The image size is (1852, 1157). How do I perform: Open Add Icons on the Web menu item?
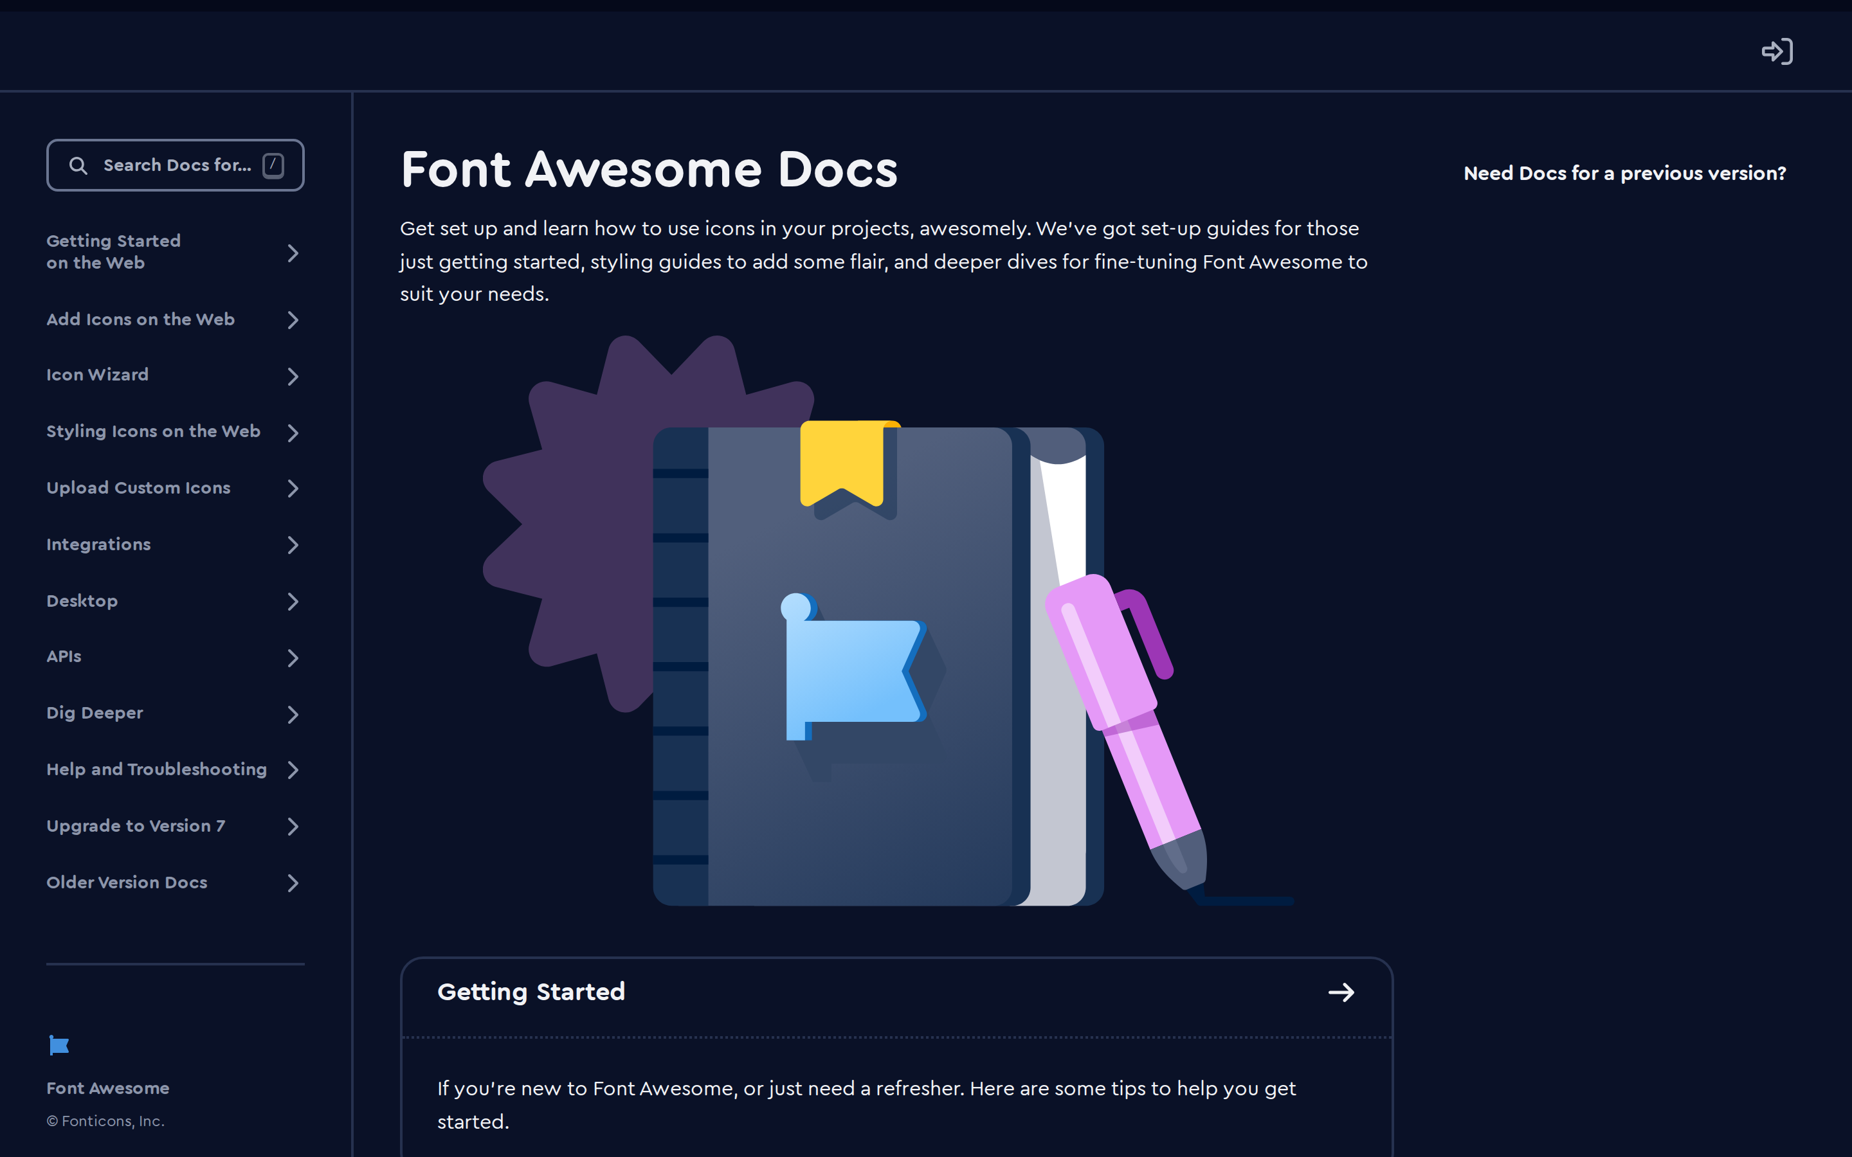pos(141,319)
